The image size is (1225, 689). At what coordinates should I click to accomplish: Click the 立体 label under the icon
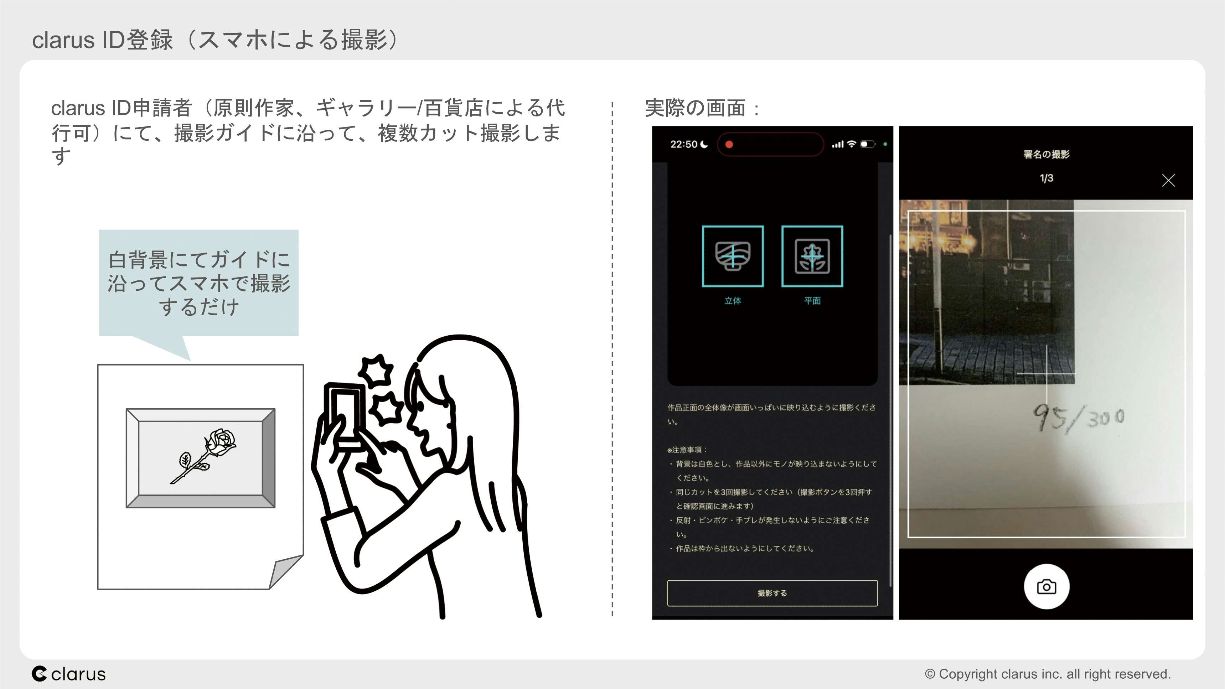point(733,301)
